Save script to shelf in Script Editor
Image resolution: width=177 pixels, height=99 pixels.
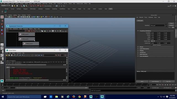14,55
